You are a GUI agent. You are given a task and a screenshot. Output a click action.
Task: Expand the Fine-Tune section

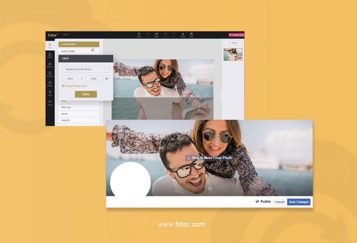(79, 107)
